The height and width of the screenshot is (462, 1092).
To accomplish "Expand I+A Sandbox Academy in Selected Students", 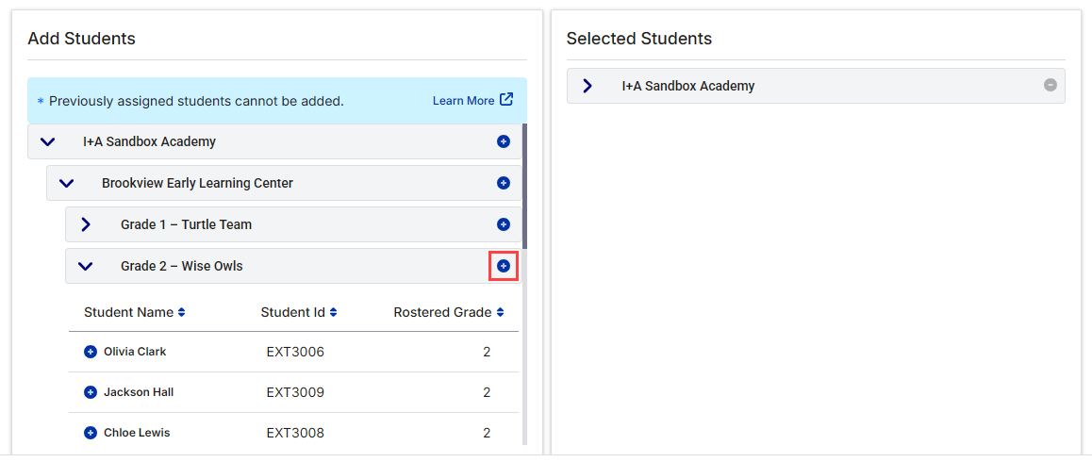I will coord(587,86).
